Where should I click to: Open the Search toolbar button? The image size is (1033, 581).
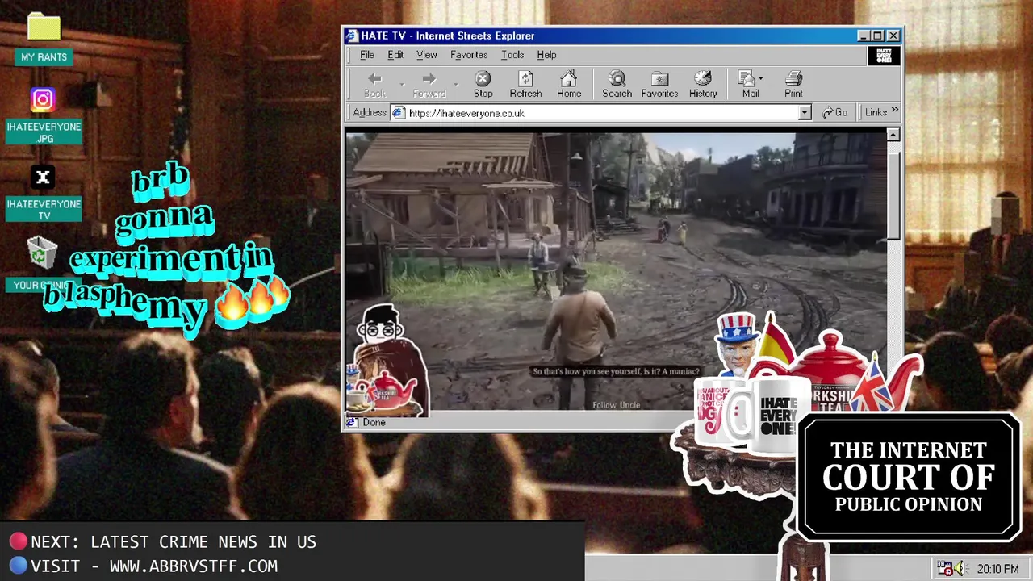[617, 84]
